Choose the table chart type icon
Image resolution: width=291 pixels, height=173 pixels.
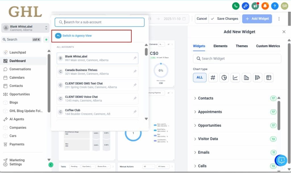(x=269, y=77)
